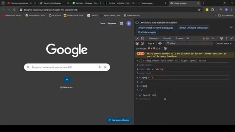Open the all bookmarks folder
This screenshot has height=132, width=235.
[x=225, y=15]
